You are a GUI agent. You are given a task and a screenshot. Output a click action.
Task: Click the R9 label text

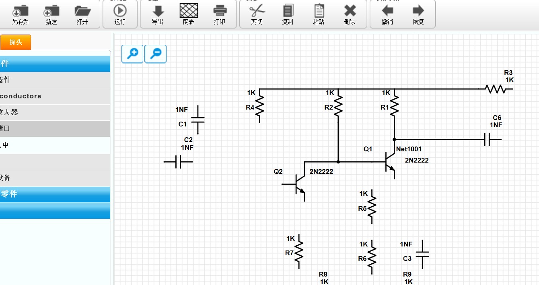point(407,274)
